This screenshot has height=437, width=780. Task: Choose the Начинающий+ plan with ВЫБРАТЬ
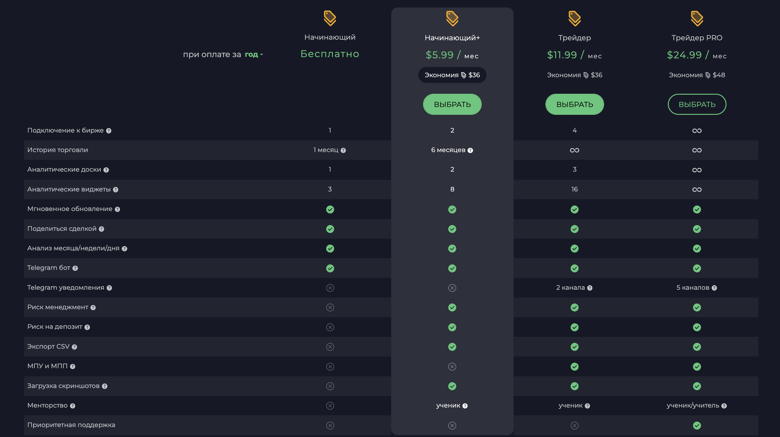[452, 104]
